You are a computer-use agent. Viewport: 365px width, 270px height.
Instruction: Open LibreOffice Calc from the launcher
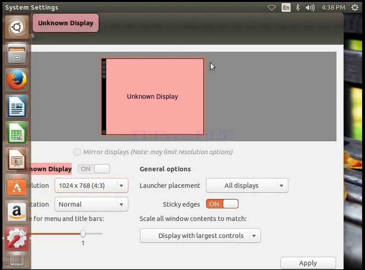(17, 133)
